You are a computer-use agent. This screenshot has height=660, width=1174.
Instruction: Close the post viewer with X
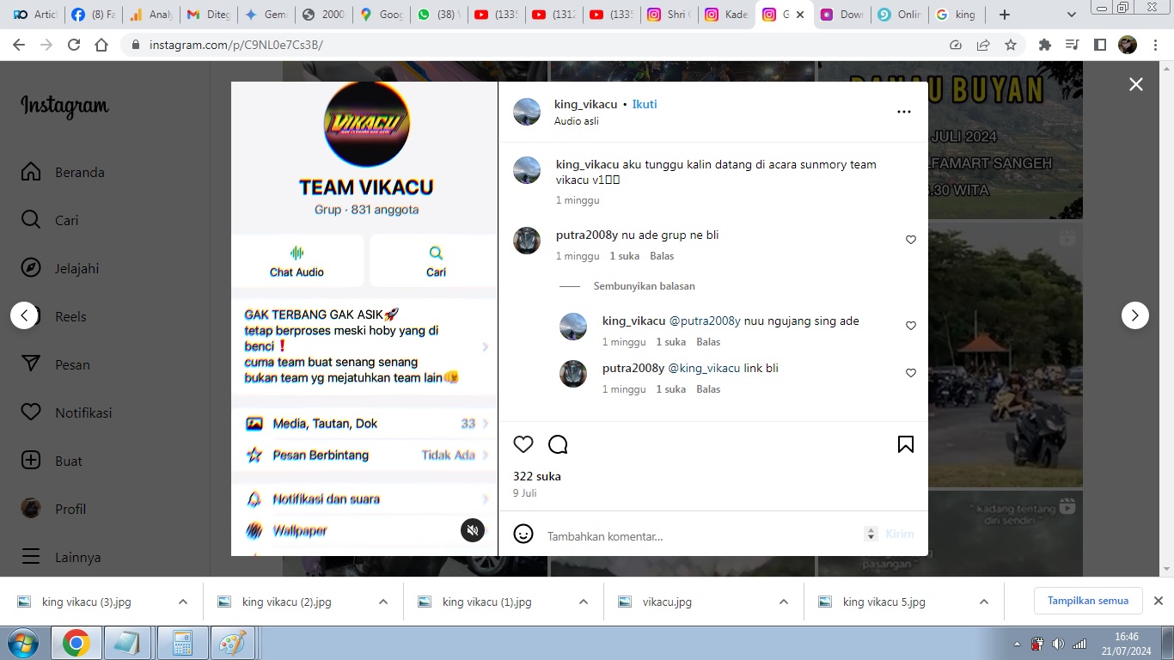[x=1136, y=84]
